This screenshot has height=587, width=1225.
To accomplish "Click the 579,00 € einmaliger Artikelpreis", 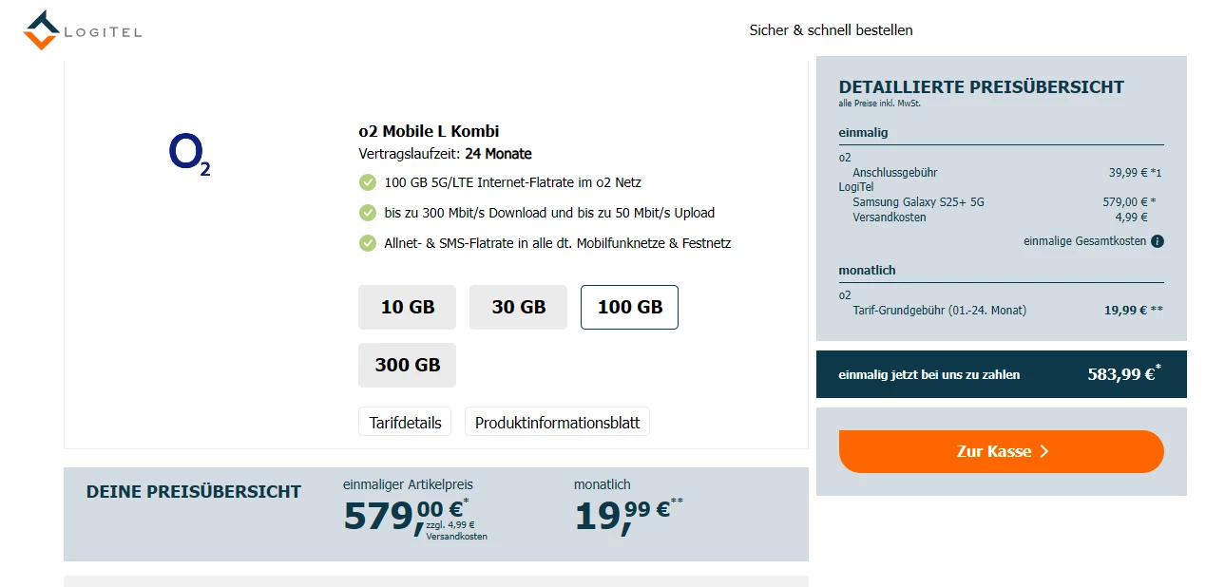I will coord(403,514).
